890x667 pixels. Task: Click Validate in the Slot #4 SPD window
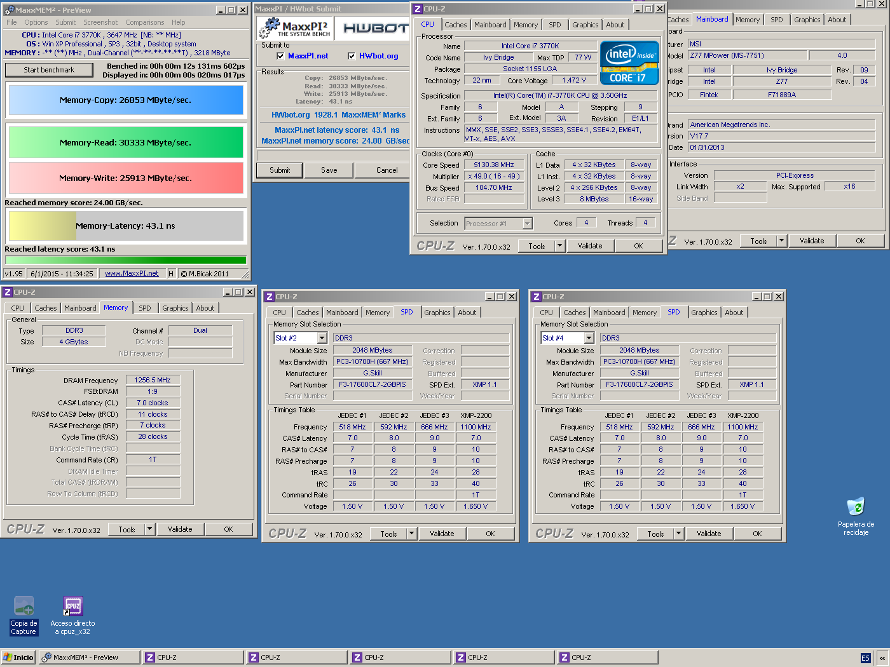[709, 534]
